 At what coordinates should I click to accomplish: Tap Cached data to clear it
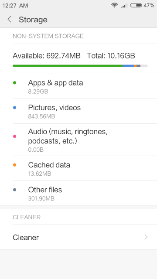[78, 168]
